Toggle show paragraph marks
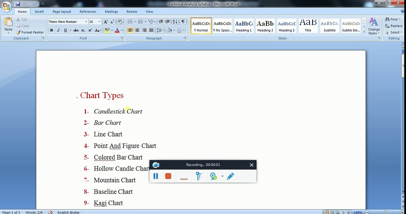 183,22
